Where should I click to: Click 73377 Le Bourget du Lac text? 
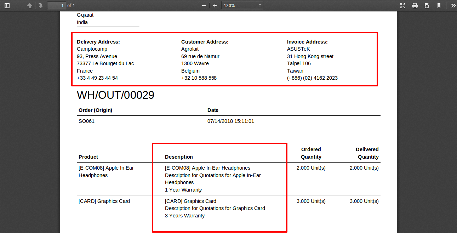[105, 63]
